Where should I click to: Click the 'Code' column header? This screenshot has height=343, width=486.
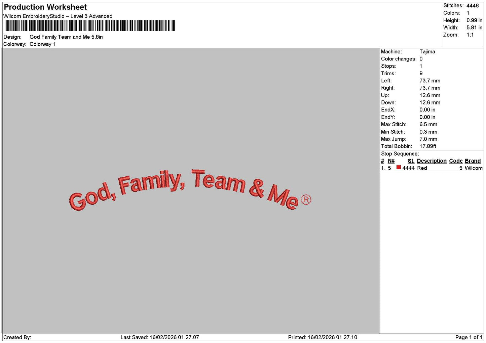[x=456, y=161]
